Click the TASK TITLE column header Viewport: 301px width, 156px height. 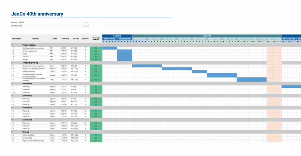click(x=36, y=39)
